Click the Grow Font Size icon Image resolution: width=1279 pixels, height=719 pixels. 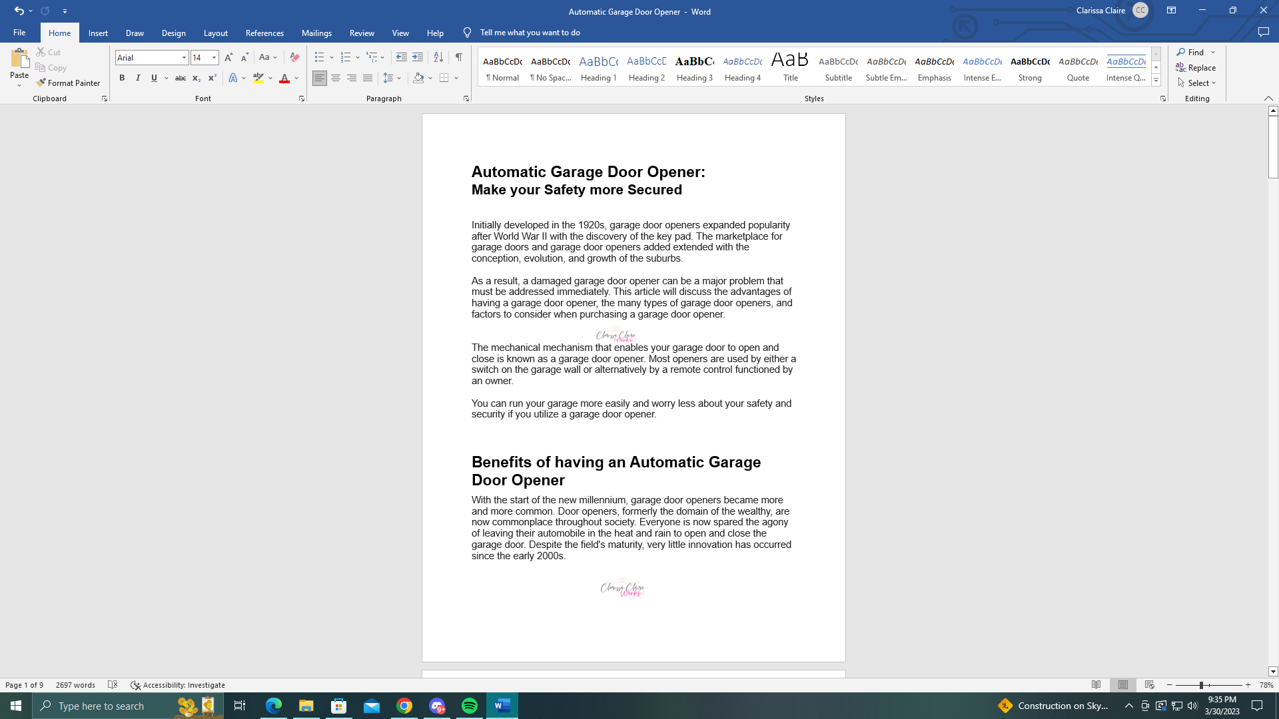[x=228, y=58]
